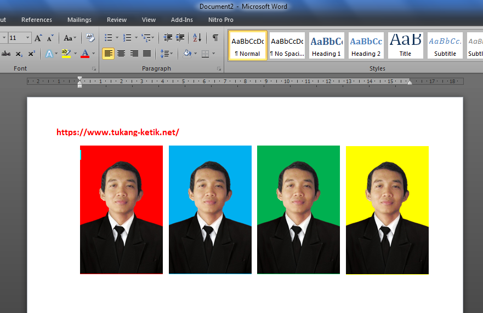Open the Review tab
This screenshot has height=313, width=483.
click(117, 20)
